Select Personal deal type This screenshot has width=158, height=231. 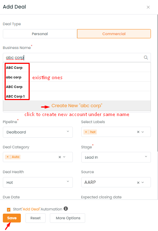coord(40,34)
